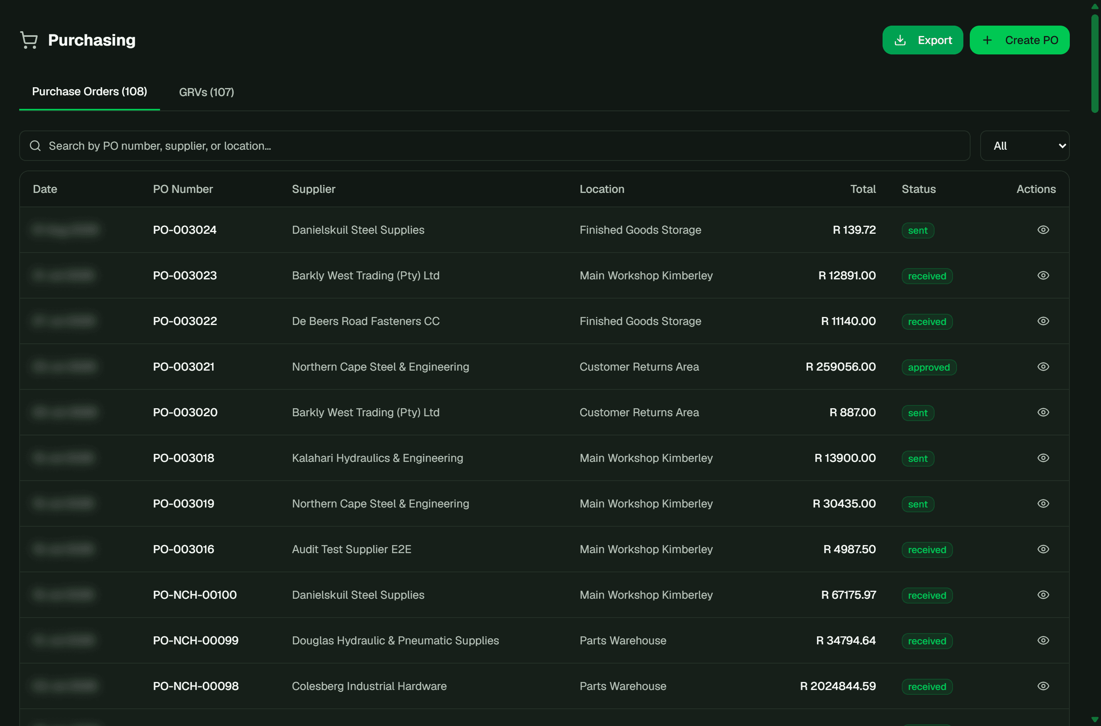The height and width of the screenshot is (726, 1101).
Task: Open eye icon for PO-003016 row
Action: point(1043,549)
